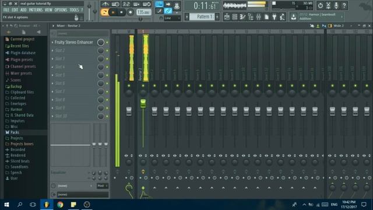
Task: Open Fruity Stereo Enhancer slot menu arrow
Action: 52,43
